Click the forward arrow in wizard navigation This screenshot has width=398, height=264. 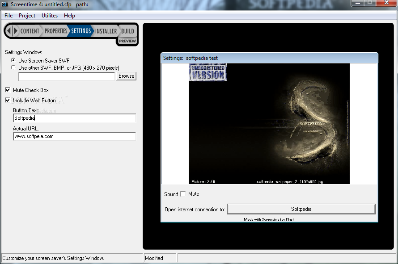[15, 31]
